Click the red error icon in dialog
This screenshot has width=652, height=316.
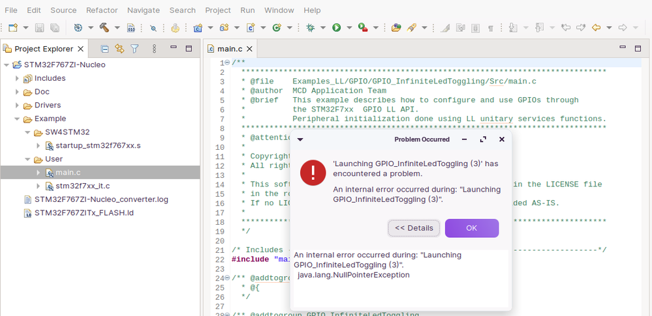313,173
